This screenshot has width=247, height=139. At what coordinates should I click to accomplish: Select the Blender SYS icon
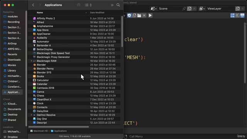(x=34, y=73)
